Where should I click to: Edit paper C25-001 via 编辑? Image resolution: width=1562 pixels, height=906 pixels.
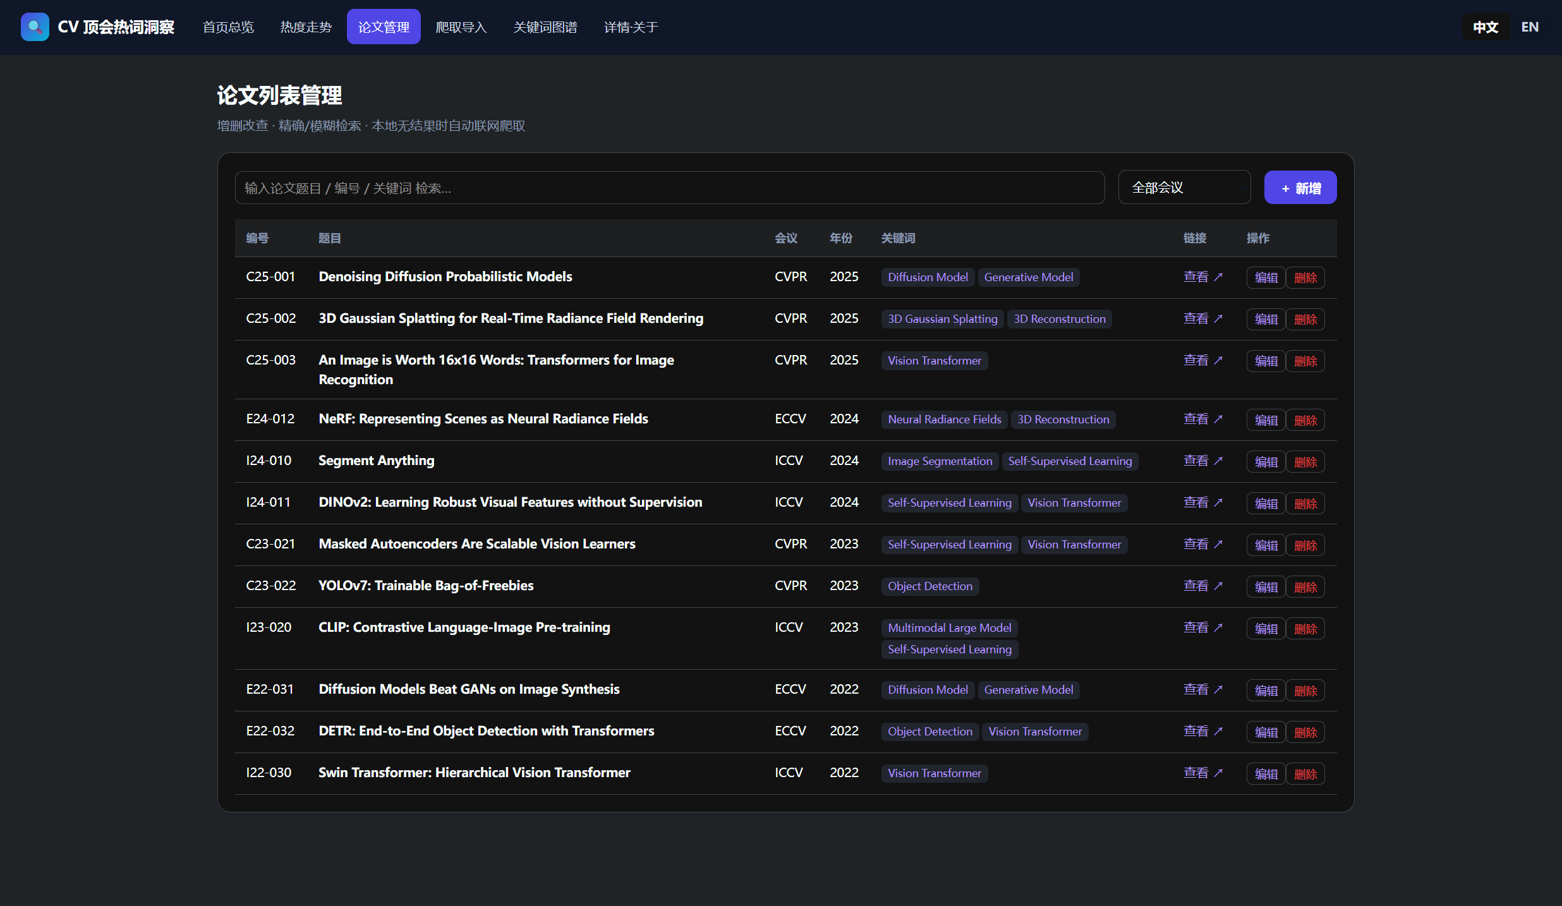tap(1266, 278)
